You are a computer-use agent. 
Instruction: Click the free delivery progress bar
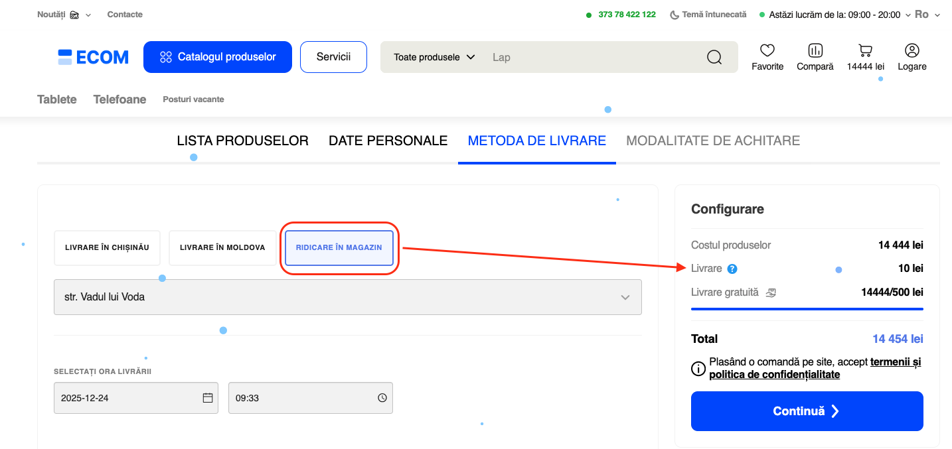807,308
